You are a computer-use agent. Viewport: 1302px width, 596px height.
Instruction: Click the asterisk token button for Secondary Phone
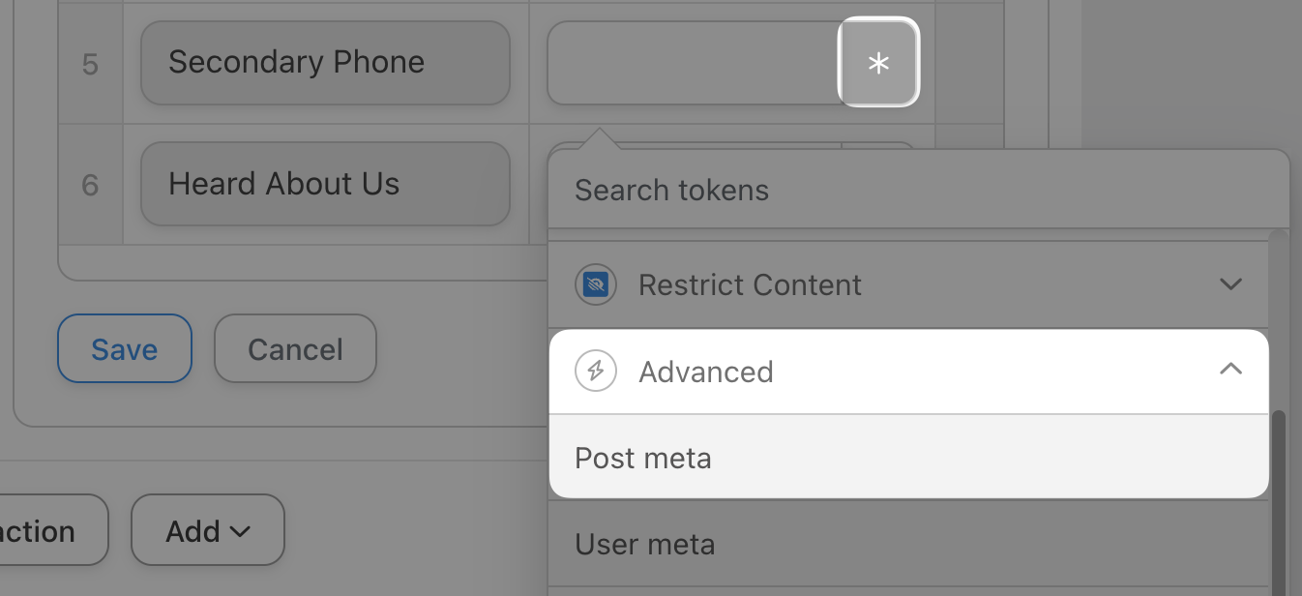coord(877,63)
